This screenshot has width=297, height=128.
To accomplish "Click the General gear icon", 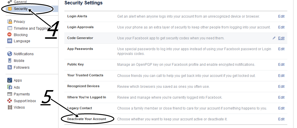I will pos(10,1).
